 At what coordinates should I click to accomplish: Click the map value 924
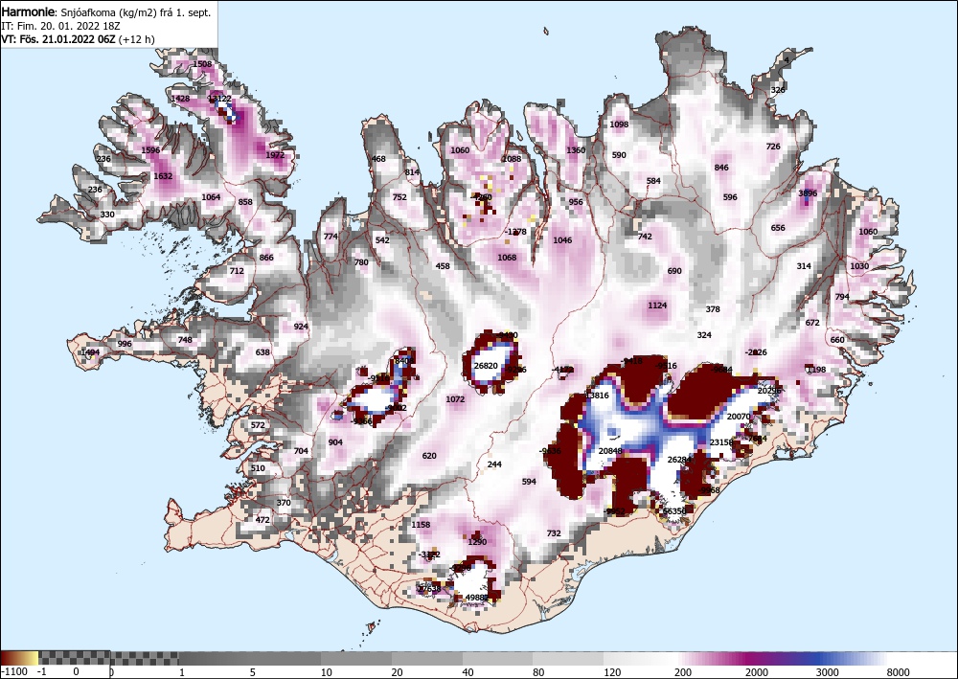click(x=301, y=327)
